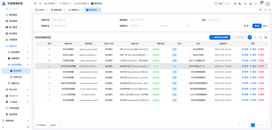Open the 状态 status dropdown
272x130 pixels.
click(x=238, y=20)
